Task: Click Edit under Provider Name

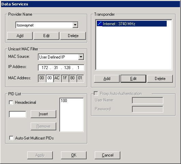Action: pyautogui.click(x=46, y=36)
